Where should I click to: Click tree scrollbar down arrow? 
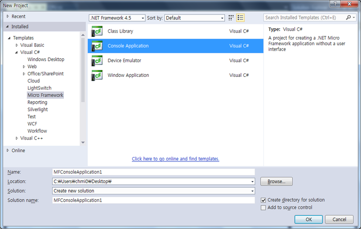pyautogui.click(x=83, y=142)
